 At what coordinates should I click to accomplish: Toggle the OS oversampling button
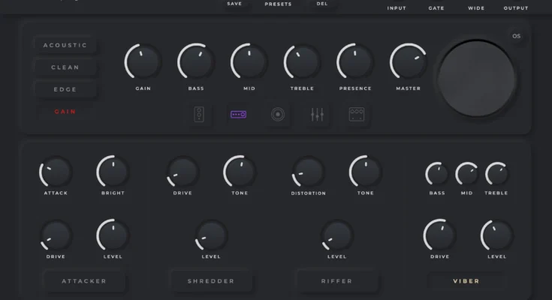click(516, 36)
